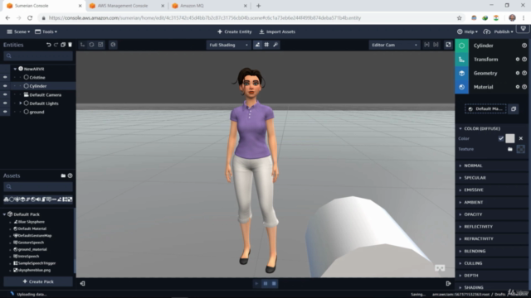Click Transform component settings gear
This screenshot has height=298, width=531.
click(518, 59)
